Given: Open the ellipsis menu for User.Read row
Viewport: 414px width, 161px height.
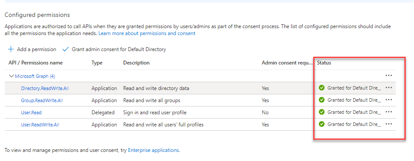Looking at the screenshot, I should coord(389,112).
